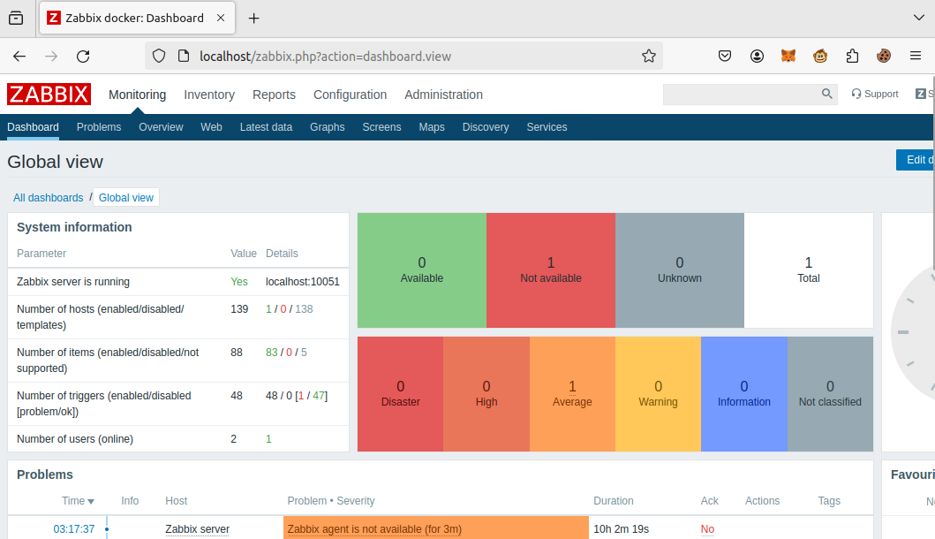
Task: Click the Edit dashboard button
Action: tap(916, 160)
